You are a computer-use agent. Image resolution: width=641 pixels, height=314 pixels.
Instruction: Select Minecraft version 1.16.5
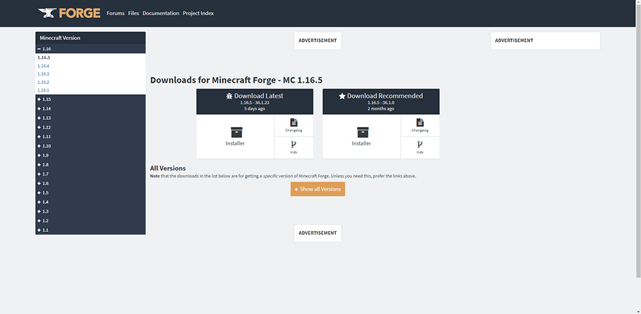point(44,58)
